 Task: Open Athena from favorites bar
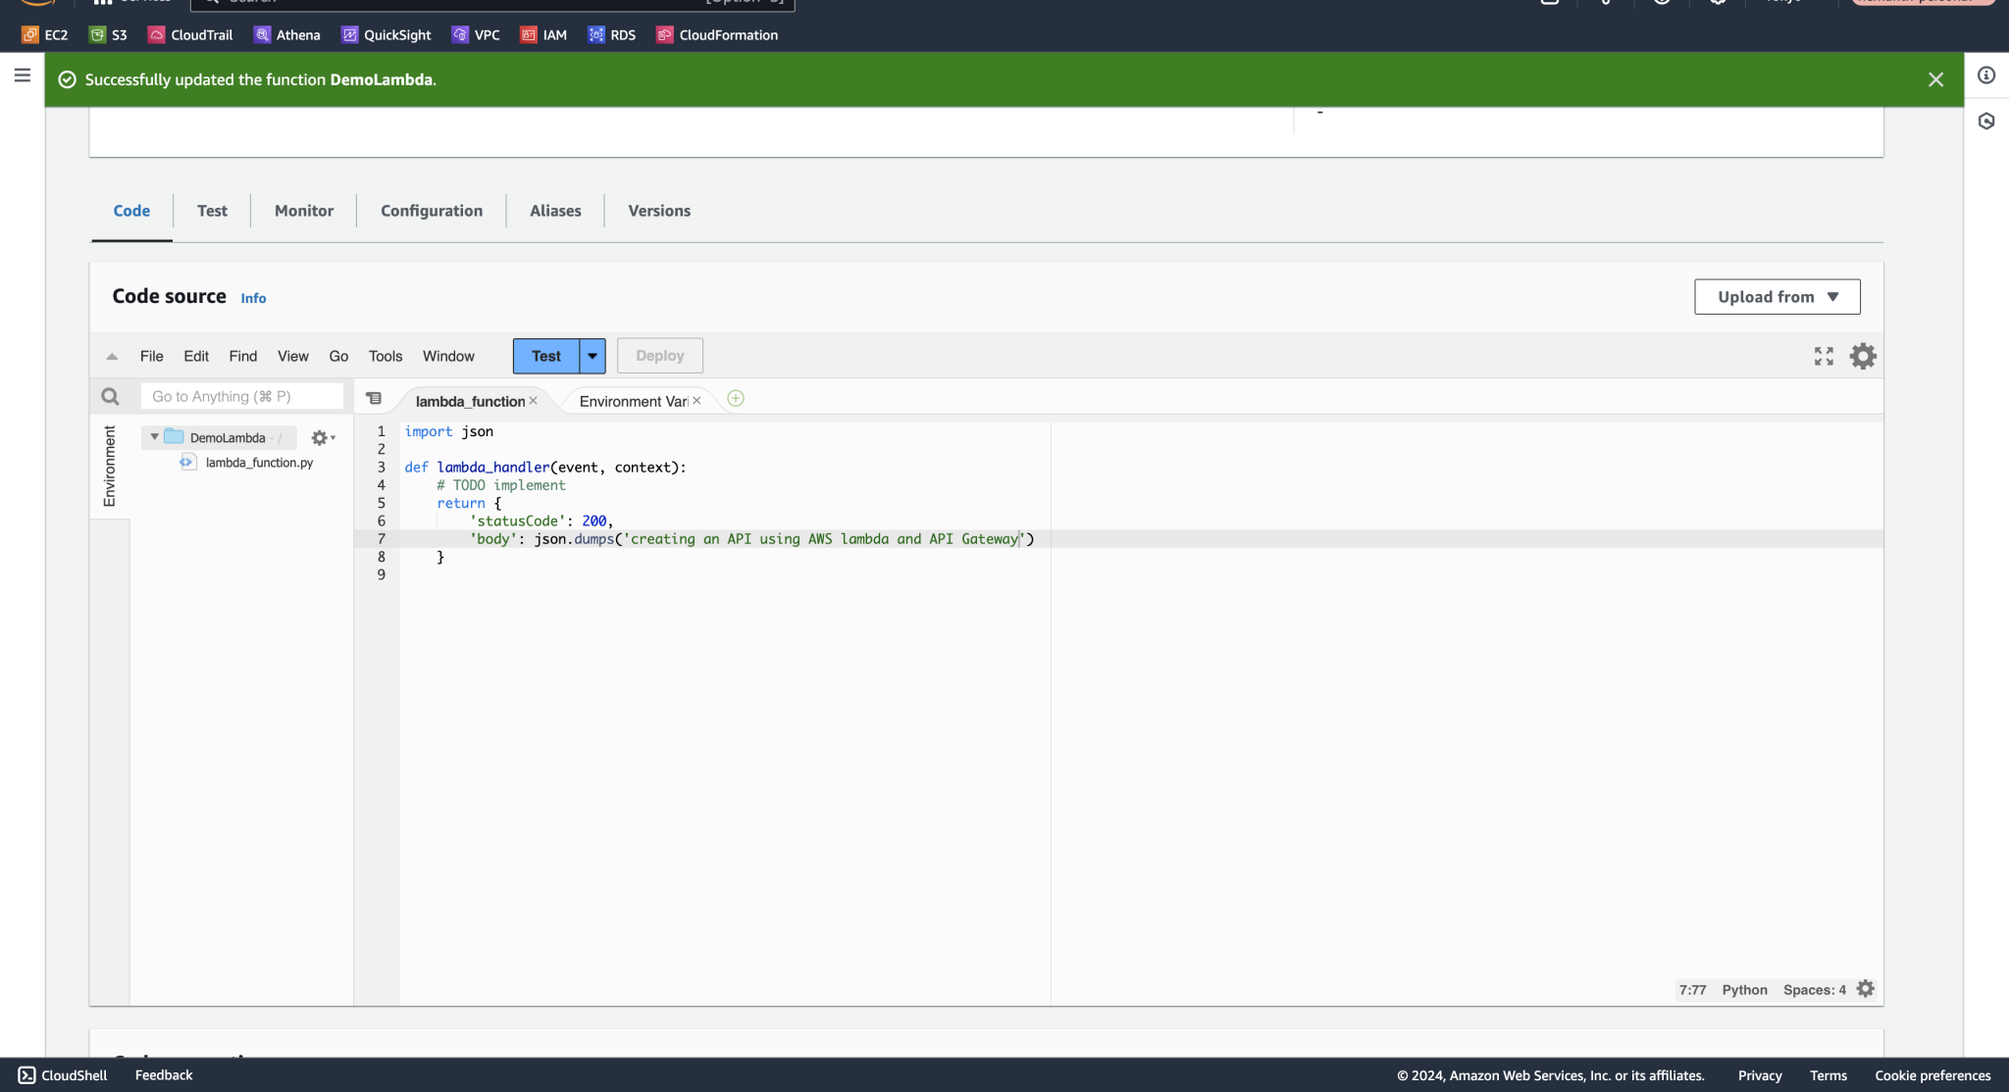pyautogui.click(x=287, y=34)
